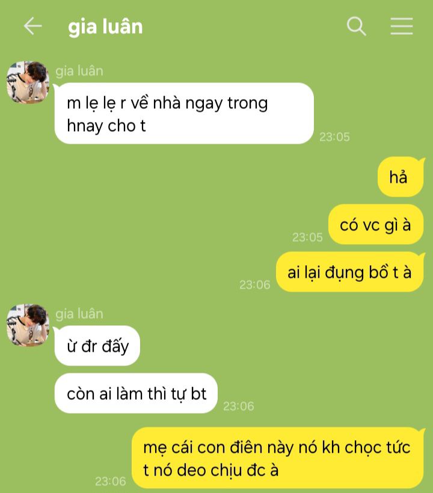Screen dimensions: 433x493
Task: Go back using the left arrow
Action: [32, 26]
